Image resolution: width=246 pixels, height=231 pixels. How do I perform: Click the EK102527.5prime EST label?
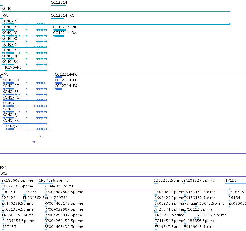[x=199, y=181]
